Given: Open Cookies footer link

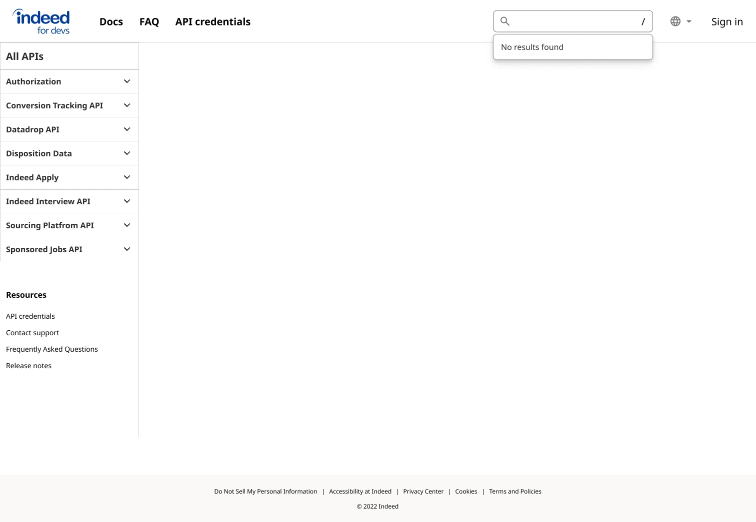Looking at the screenshot, I should pos(466,492).
